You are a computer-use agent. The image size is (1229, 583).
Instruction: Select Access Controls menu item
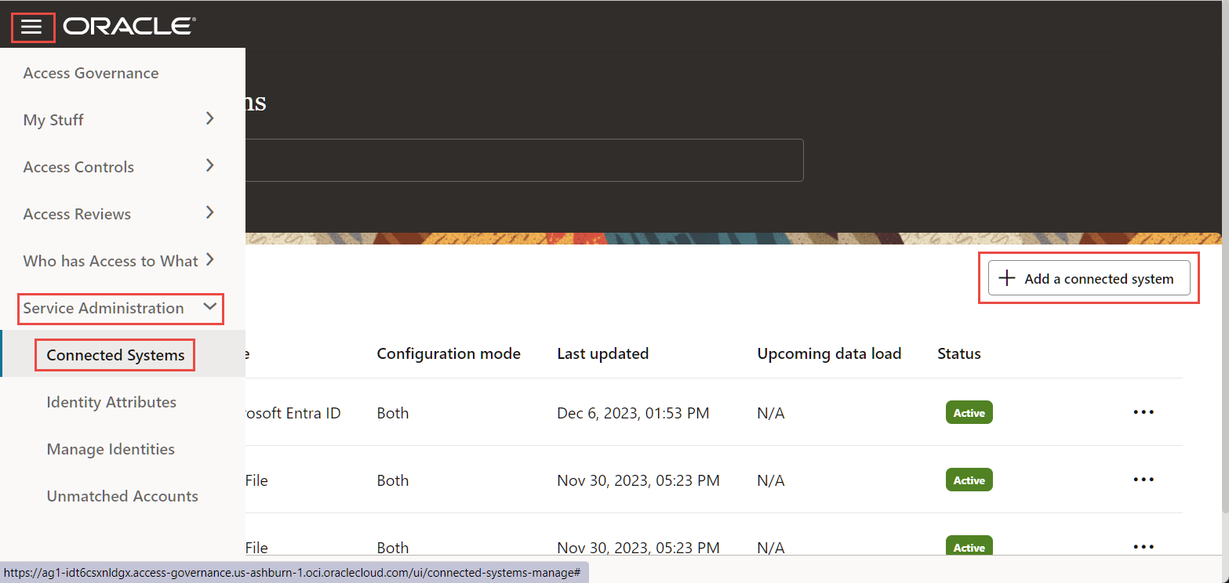(x=78, y=167)
